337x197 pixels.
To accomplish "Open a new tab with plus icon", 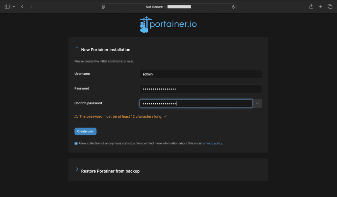I will coord(320,7).
